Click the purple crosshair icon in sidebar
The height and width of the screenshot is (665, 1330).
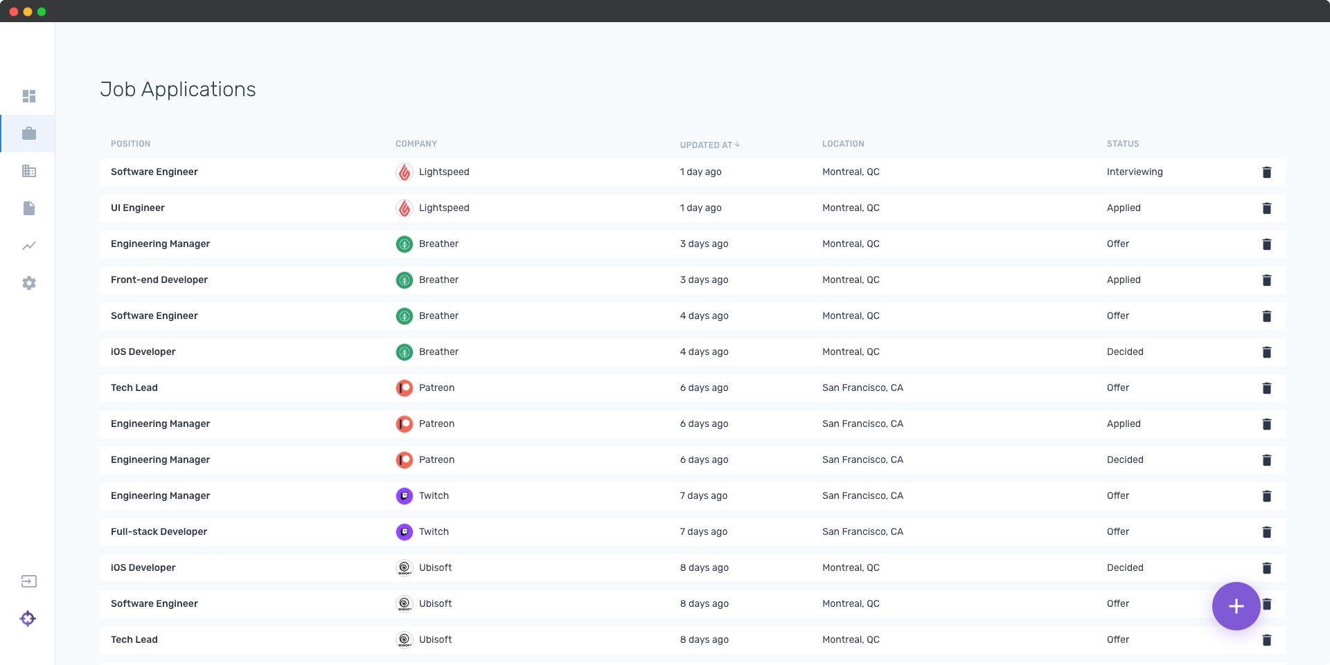pyautogui.click(x=28, y=619)
